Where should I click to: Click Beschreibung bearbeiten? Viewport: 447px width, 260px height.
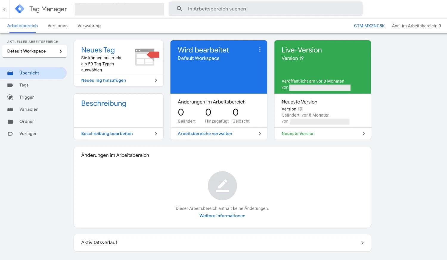(107, 134)
